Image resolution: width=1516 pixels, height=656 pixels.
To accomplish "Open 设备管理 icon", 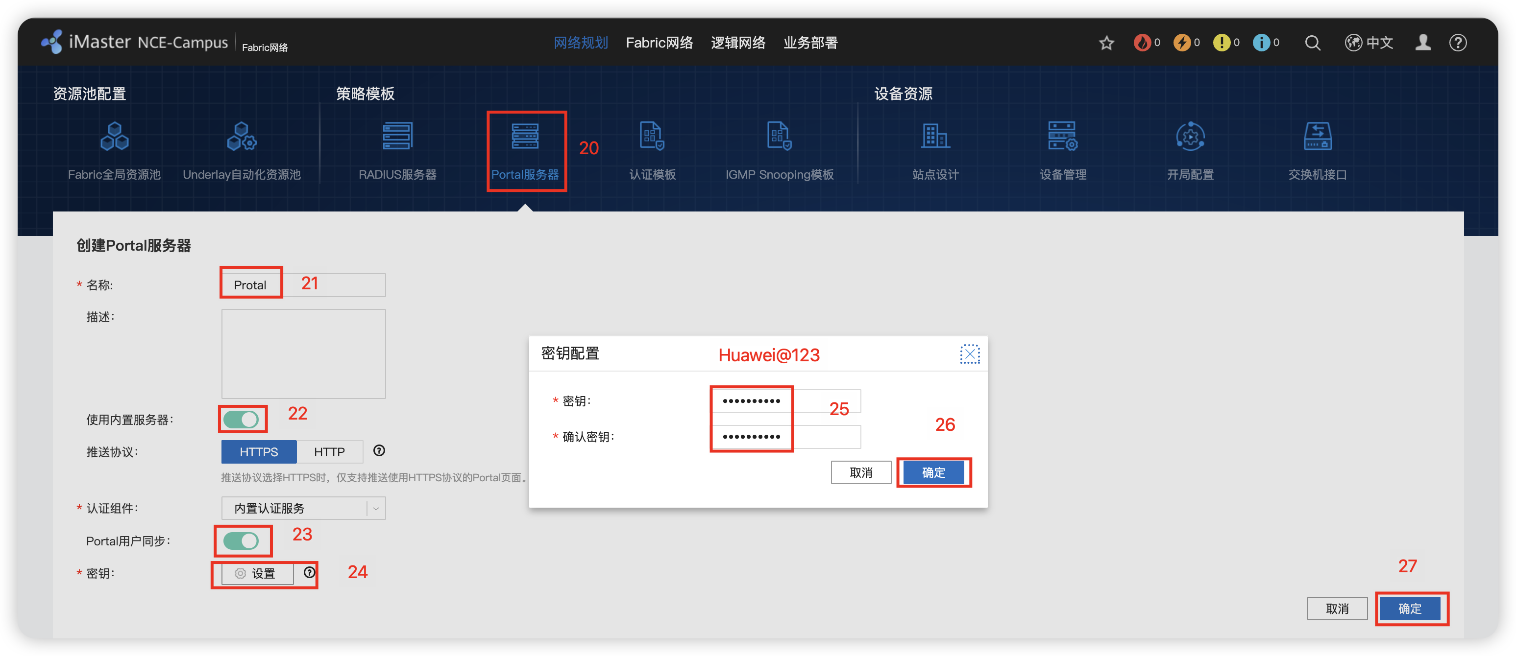I will point(1062,137).
